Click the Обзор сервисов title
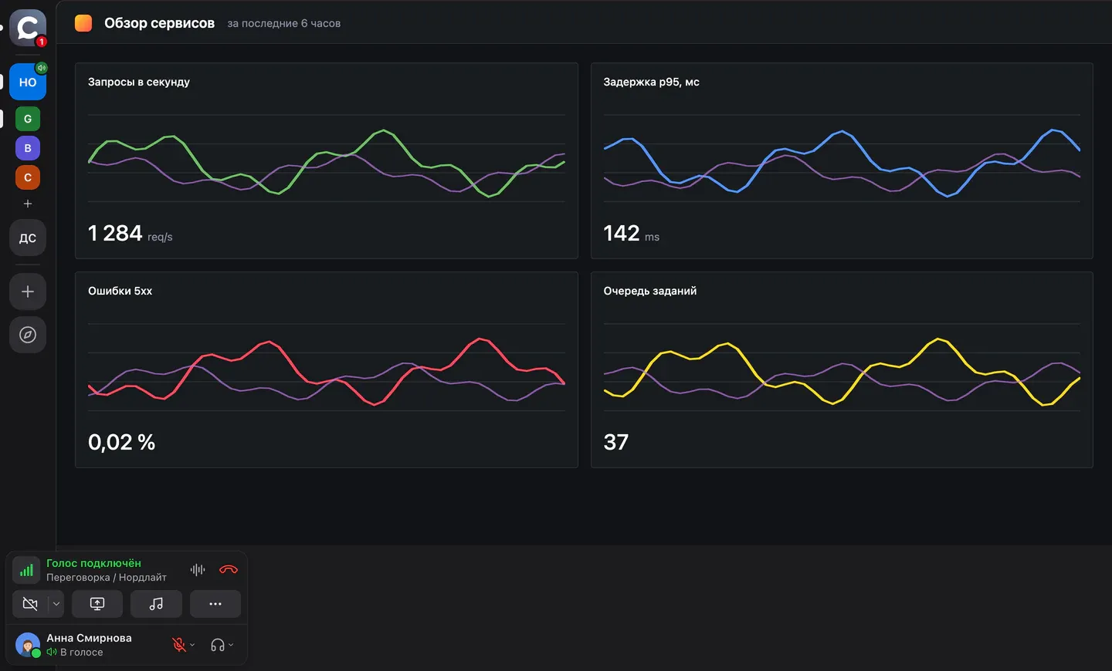 (x=159, y=23)
